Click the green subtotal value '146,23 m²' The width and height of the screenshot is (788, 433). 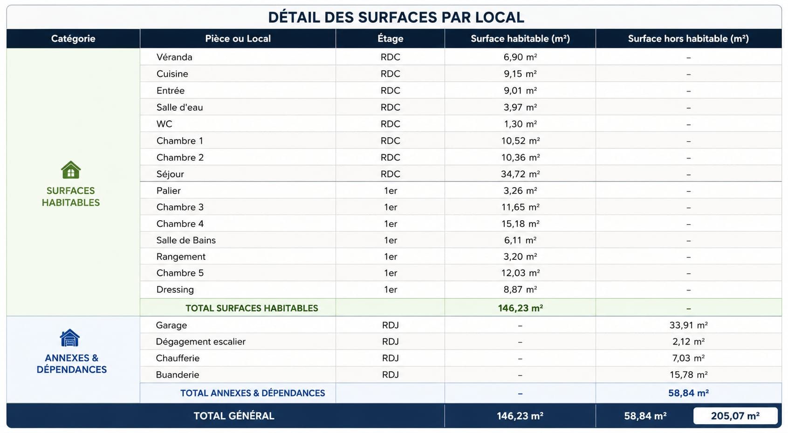(520, 308)
